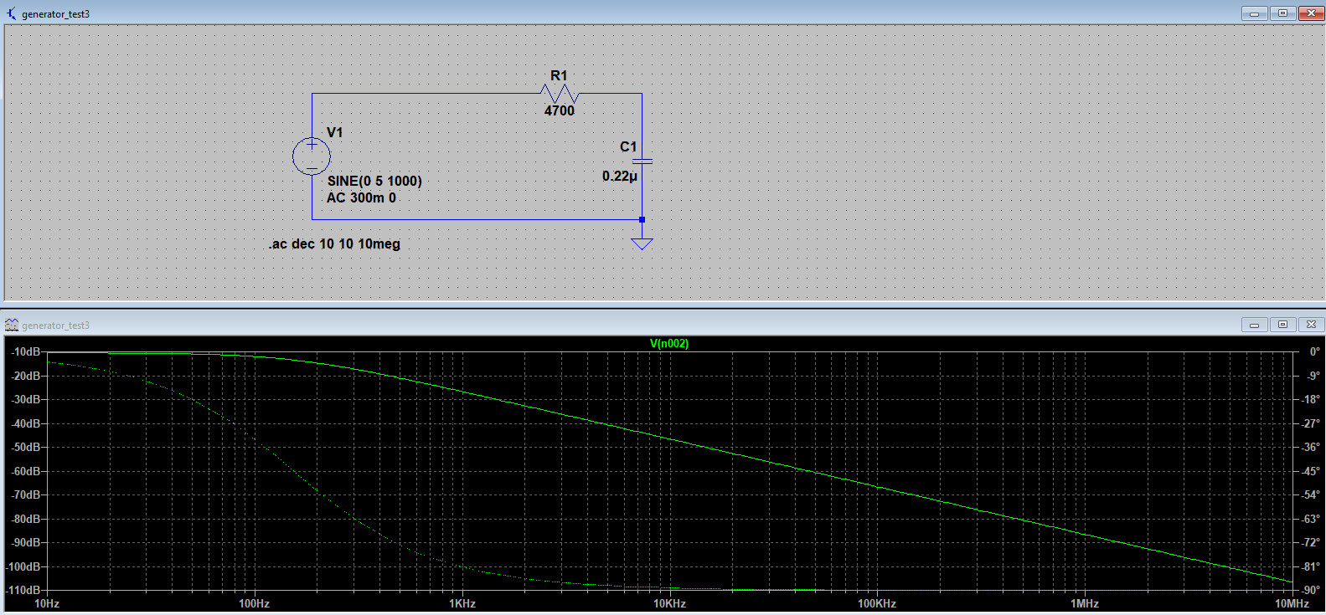This screenshot has width=1326, height=615.
Task: Maximize the schematic generator_test3 window
Action: pyautogui.click(x=1282, y=13)
